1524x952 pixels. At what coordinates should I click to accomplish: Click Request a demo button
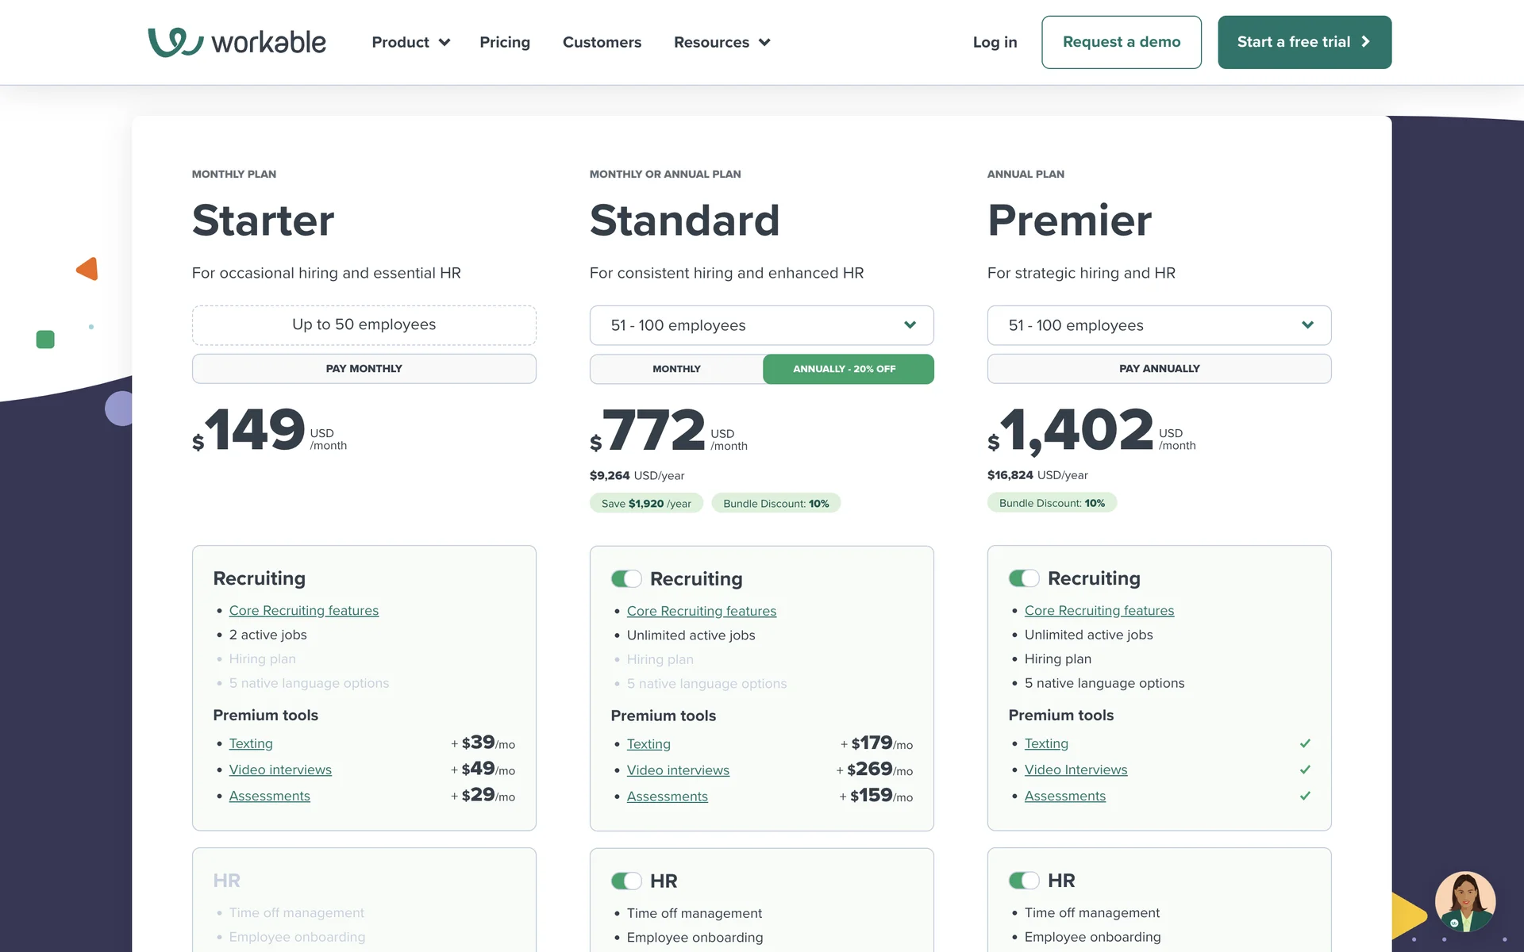pyautogui.click(x=1121, y=42)
